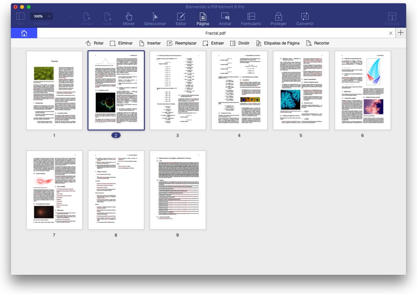The height and width of the screenshot is (294, 417).
Task: Select the Fractal.pdf document tab
Action: tap(215, 33)
